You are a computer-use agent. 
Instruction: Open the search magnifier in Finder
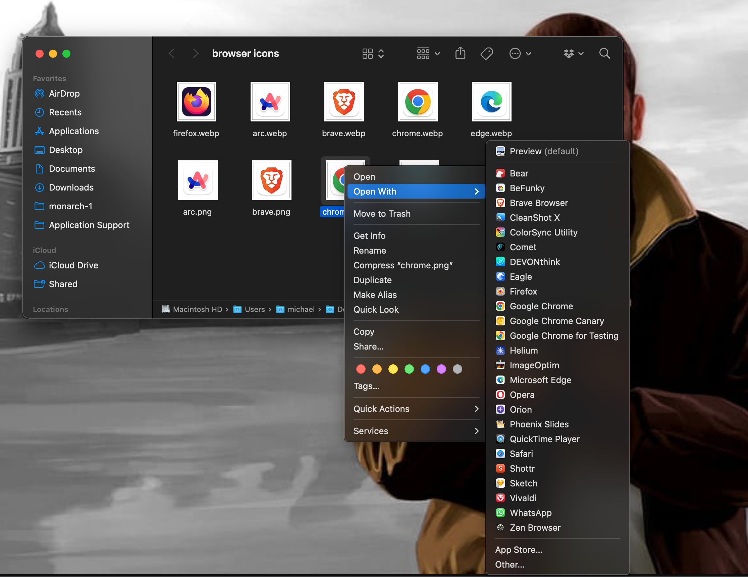[604, 53]
